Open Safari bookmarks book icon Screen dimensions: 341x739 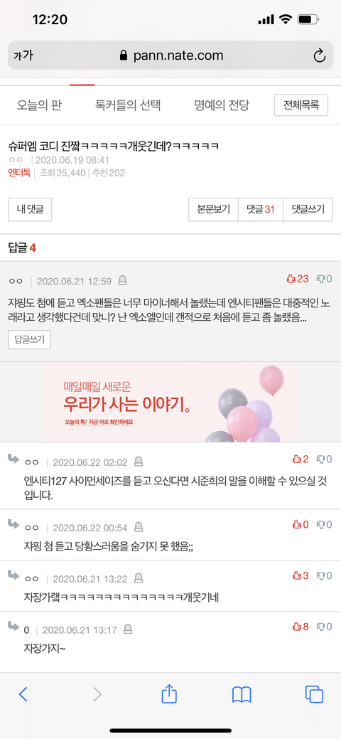(x=242, y=695)
